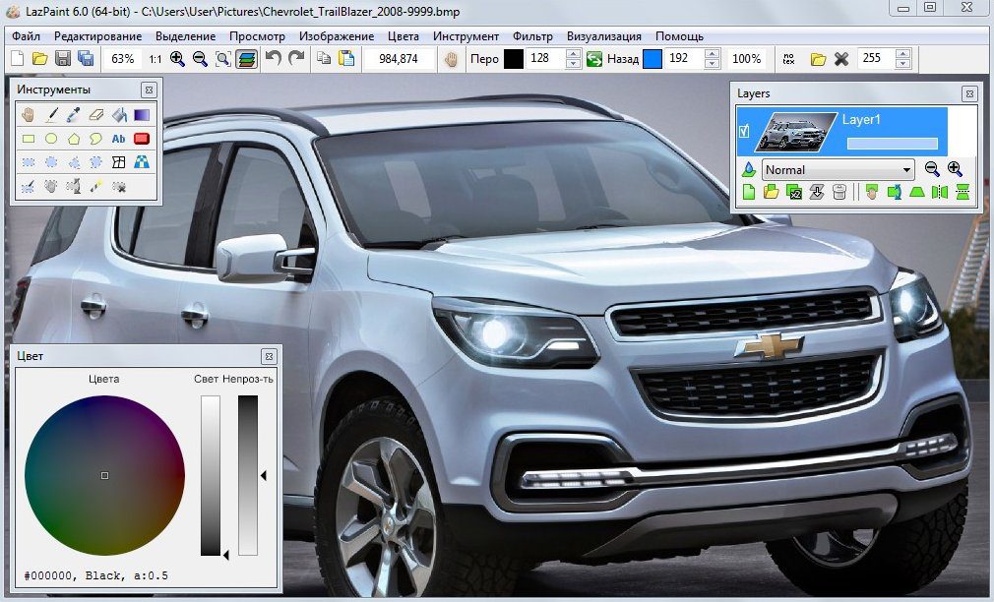Image resolution: width=994 pixels, height=602 pixels.
Task: Select the Pen tool in tools panel
Action: 51,115
